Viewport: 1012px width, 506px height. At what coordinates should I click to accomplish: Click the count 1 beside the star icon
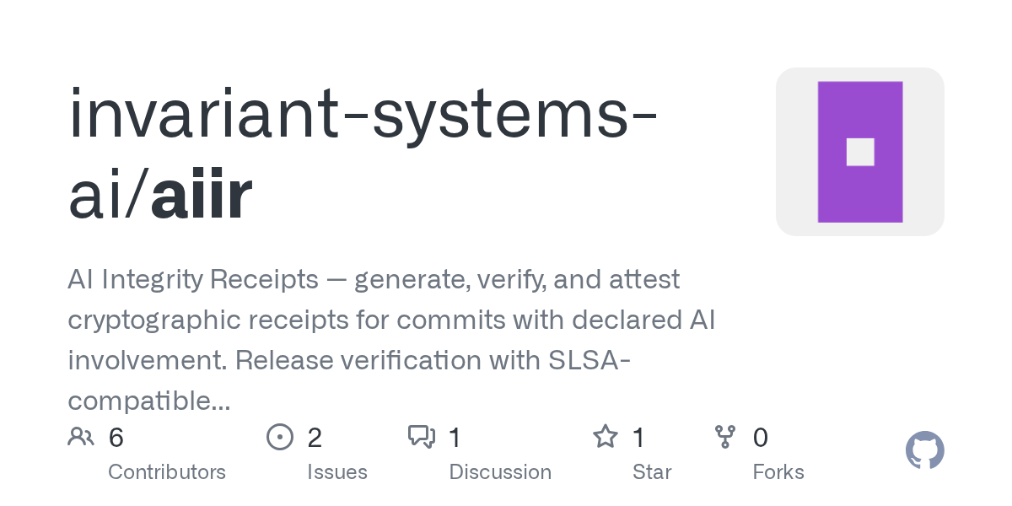(x=638, y=438)
